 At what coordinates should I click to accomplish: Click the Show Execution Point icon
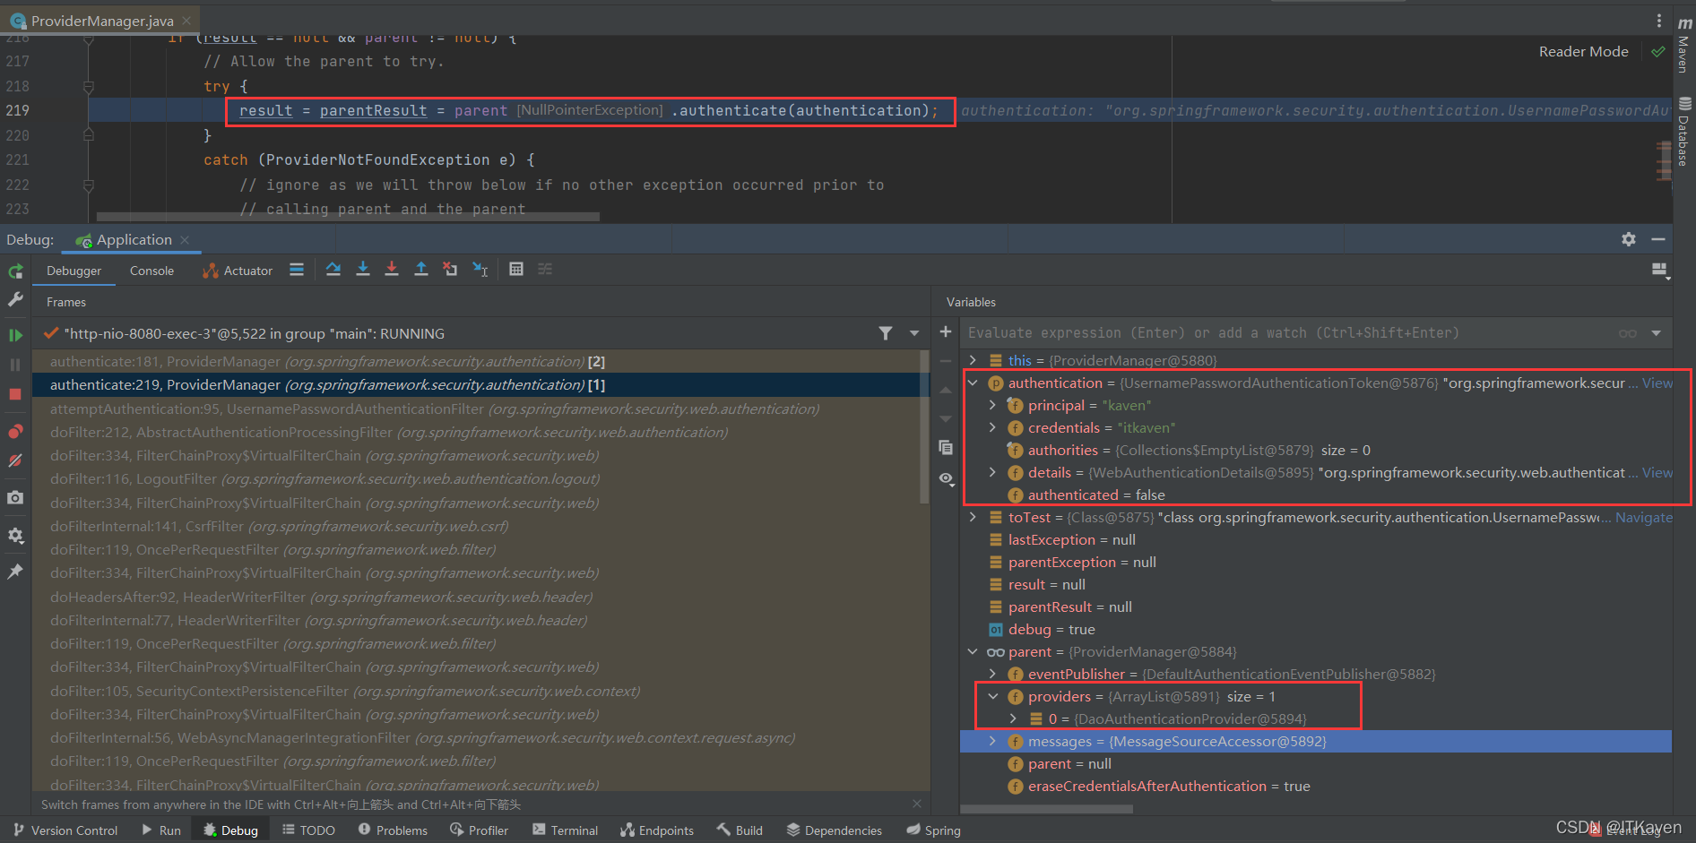297,270
